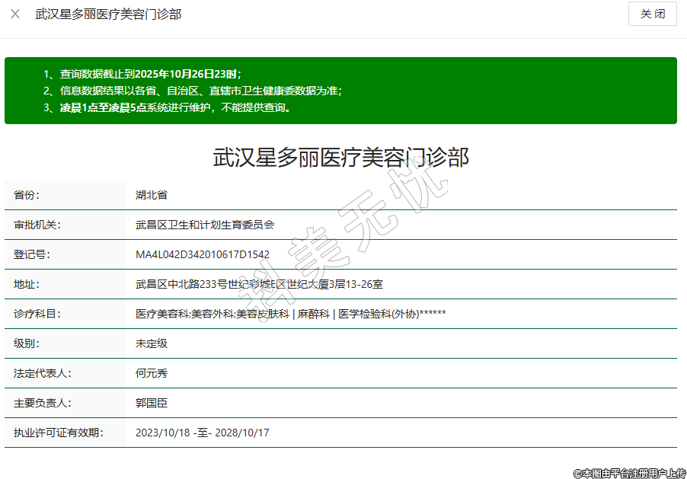687x479 pixels.
Task: Click the 诊疗科目 value listing 医疗美容科
Action: (x=290, y=314)
